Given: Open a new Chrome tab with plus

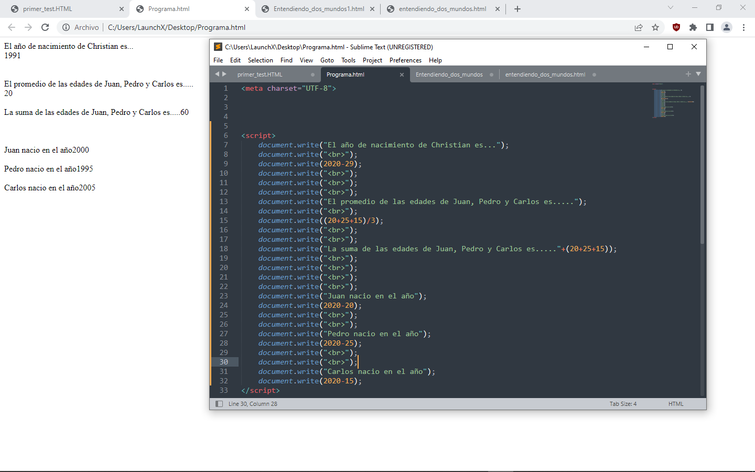Looking at the screenshot, I should click(517, 9).
